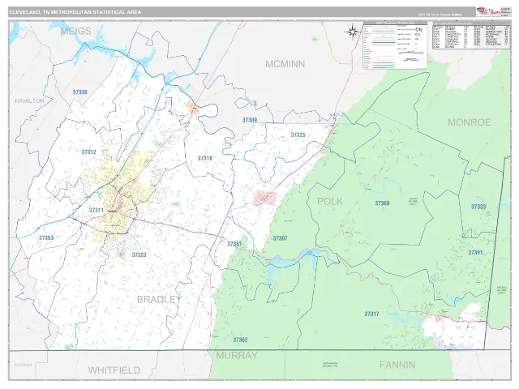
Task: Click the map legend panel header
Action: [x=395, y=24]
